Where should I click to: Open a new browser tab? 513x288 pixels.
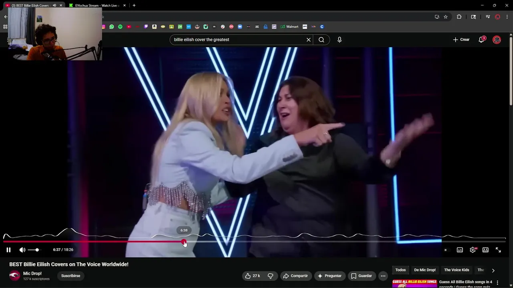tap(134, 6)
